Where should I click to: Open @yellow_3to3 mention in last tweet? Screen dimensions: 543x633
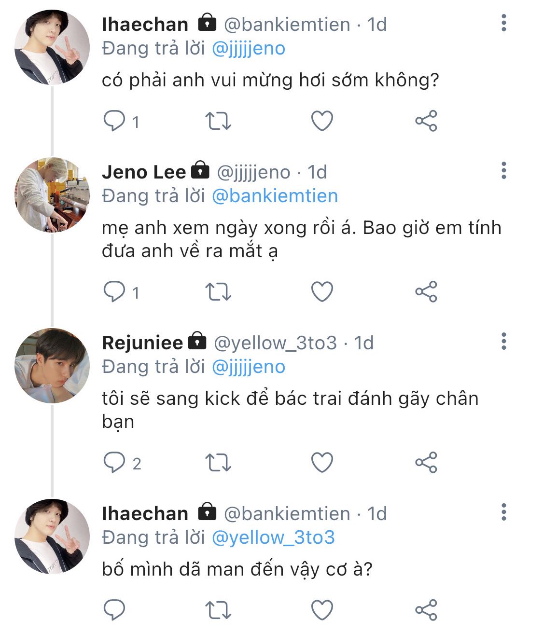[x=273, y=537]
